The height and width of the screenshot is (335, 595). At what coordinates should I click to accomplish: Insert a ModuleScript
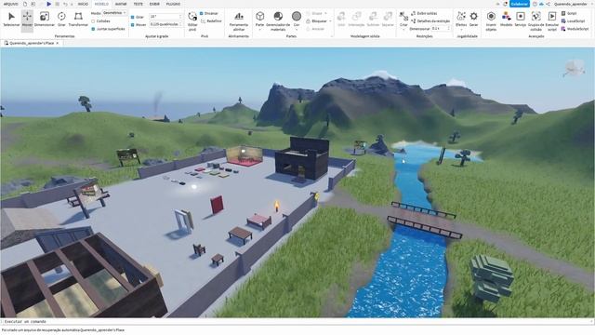click(x=575, y=29)
